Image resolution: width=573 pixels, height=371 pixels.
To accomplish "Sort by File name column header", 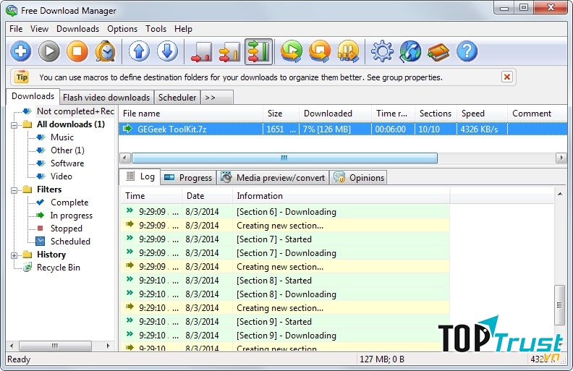I will [x=190, y=114].
